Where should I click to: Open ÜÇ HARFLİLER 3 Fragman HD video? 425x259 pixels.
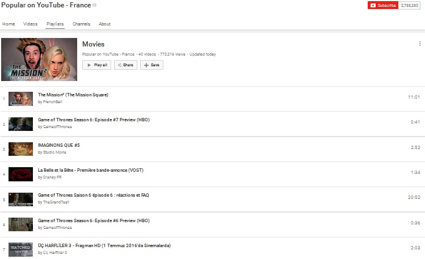click(104, 245)
